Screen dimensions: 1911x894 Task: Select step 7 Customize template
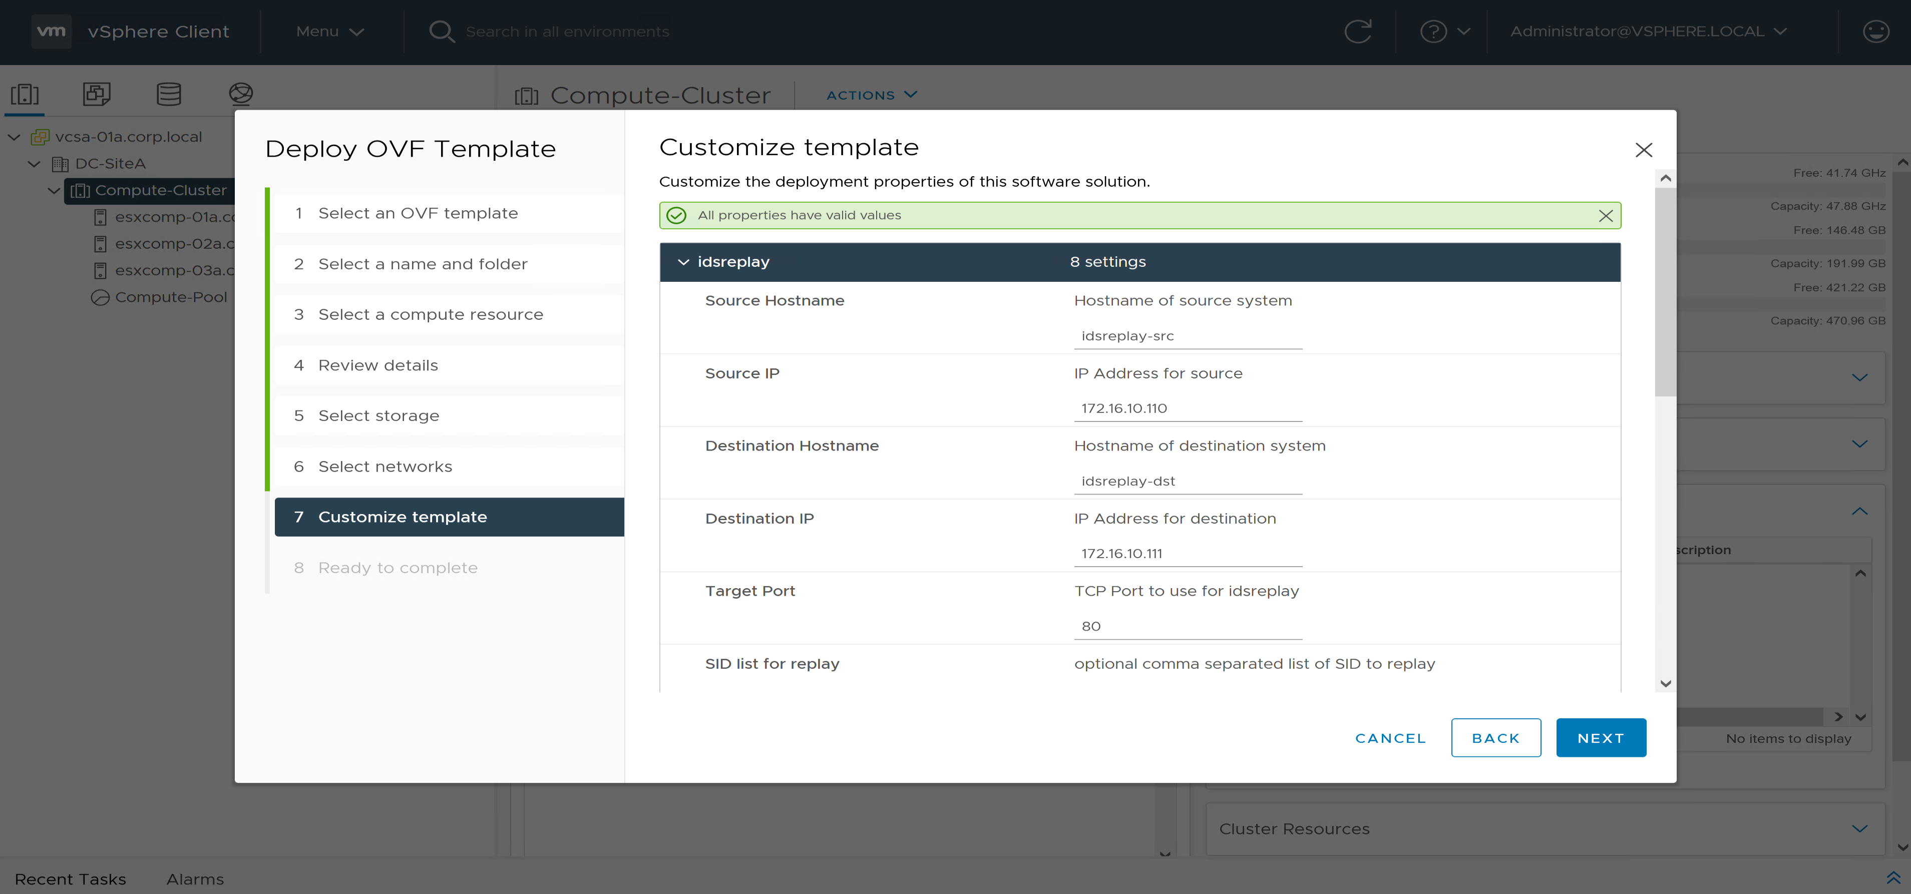pyautogui.click(x=449, y=517)
